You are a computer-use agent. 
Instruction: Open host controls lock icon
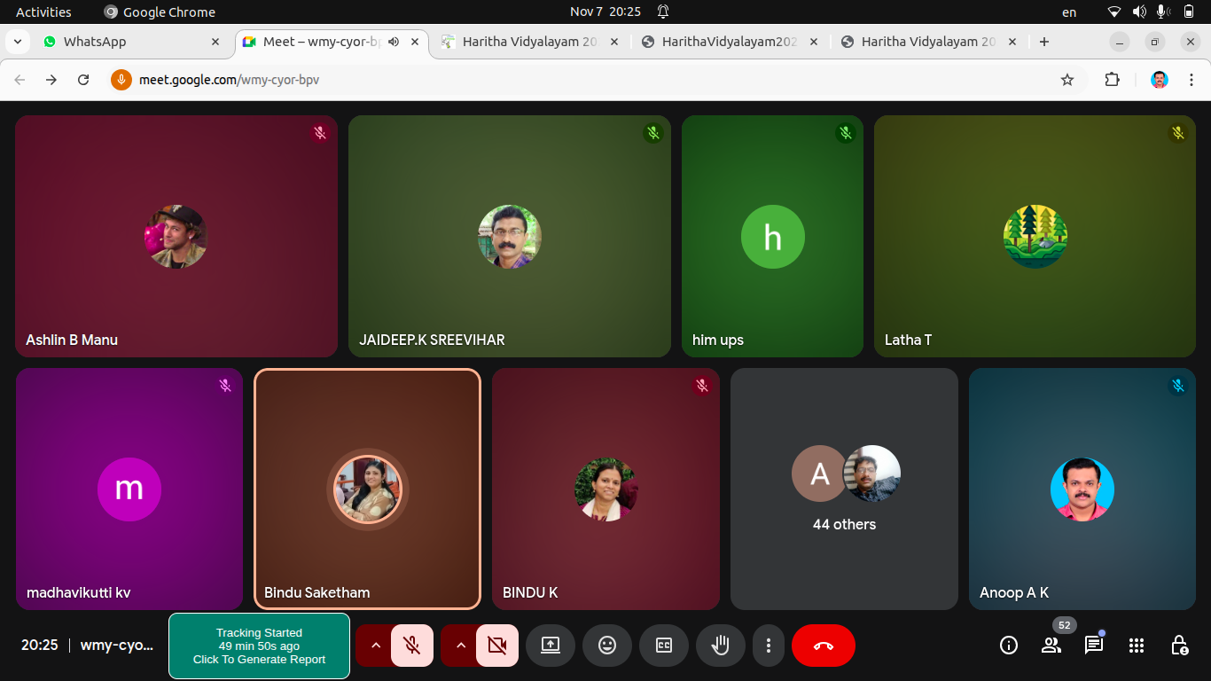click(1179, 646)
